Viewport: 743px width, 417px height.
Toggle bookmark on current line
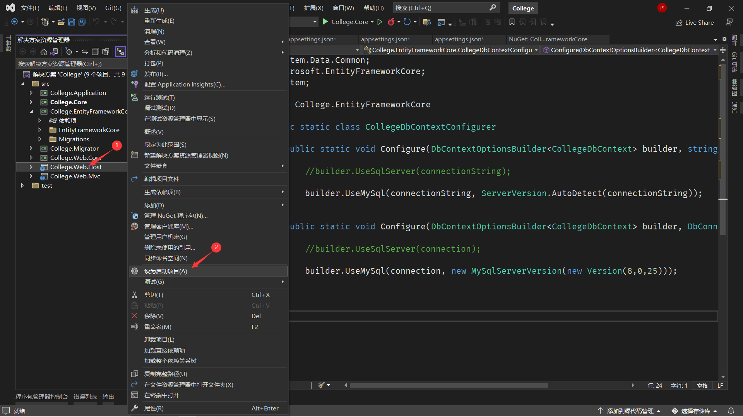(x=512, y=22)
